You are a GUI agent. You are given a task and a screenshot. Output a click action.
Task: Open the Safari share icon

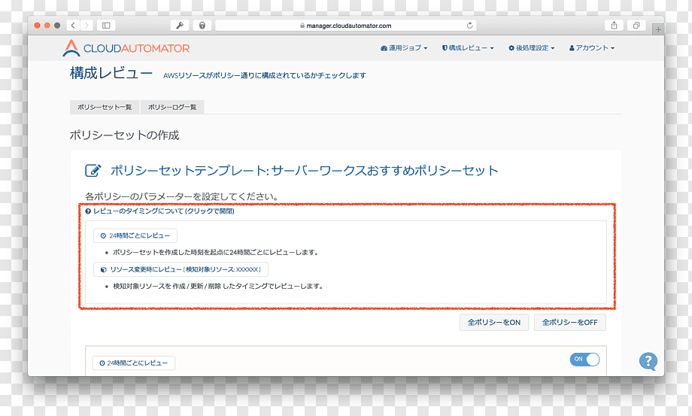pyautogui.click(x=614, y=26)
